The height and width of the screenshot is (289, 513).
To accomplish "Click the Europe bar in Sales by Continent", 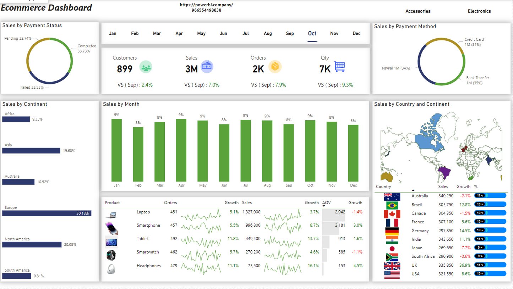I will [47, 213].
